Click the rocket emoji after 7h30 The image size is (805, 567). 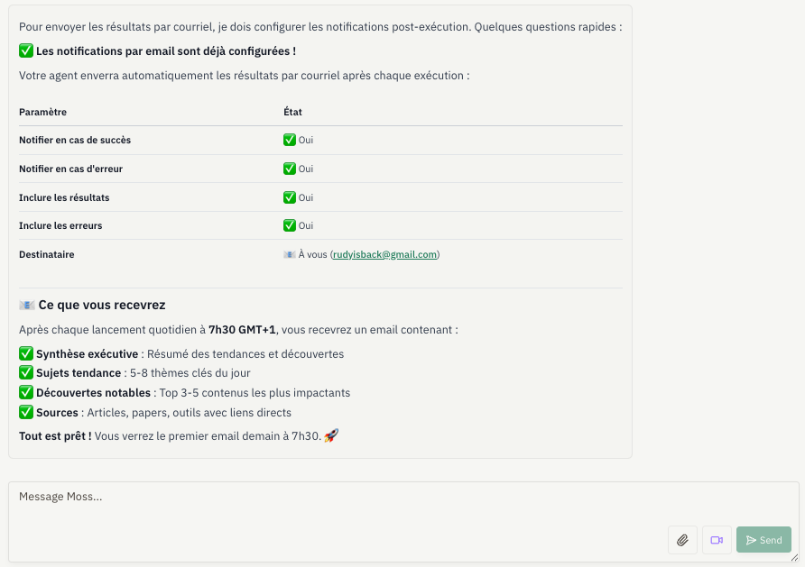point(330,436)
